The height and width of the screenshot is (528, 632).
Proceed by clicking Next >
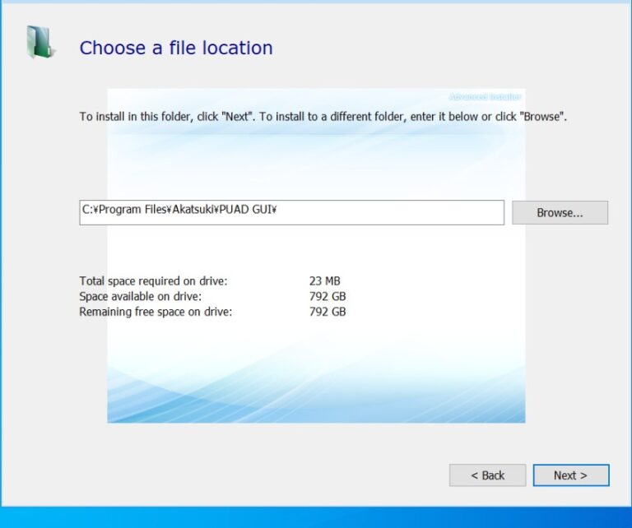(x=570, y=475)
